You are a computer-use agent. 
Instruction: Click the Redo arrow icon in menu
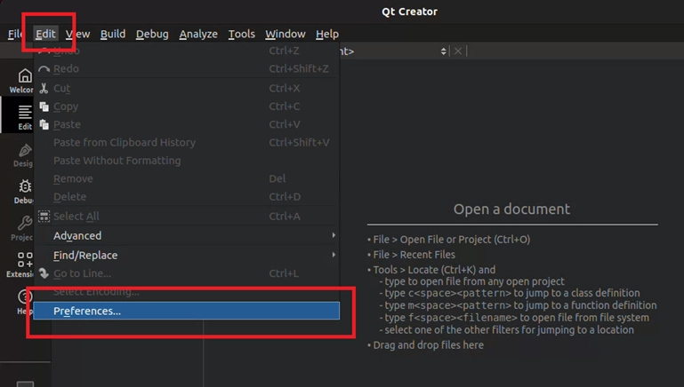point(44,69)
